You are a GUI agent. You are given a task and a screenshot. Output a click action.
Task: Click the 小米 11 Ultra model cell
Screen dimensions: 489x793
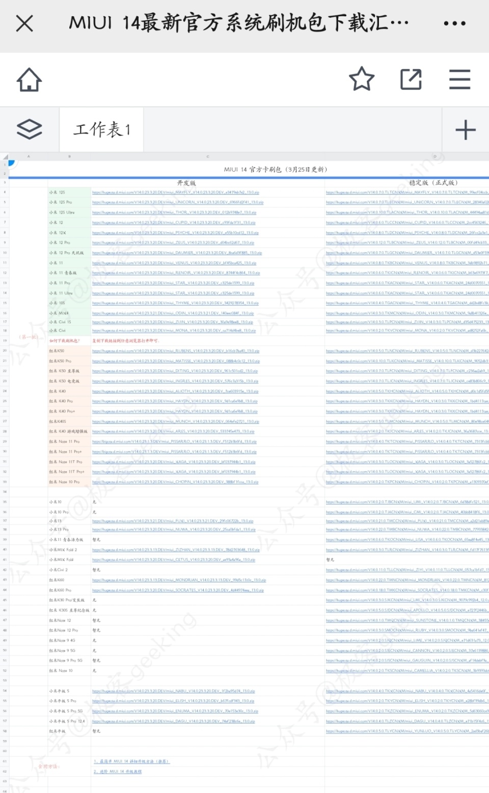click(x=61, y=293)
